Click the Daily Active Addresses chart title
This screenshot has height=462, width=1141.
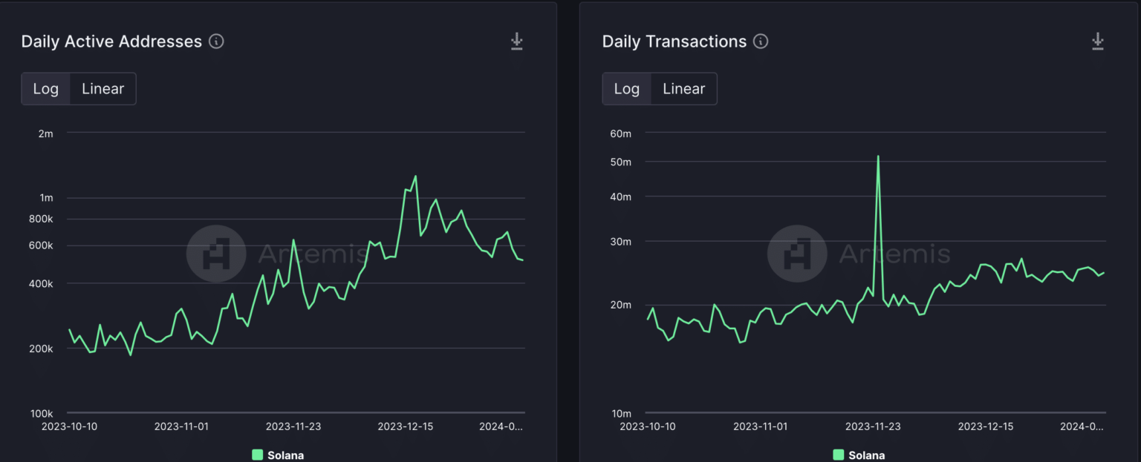coord(111,42)
